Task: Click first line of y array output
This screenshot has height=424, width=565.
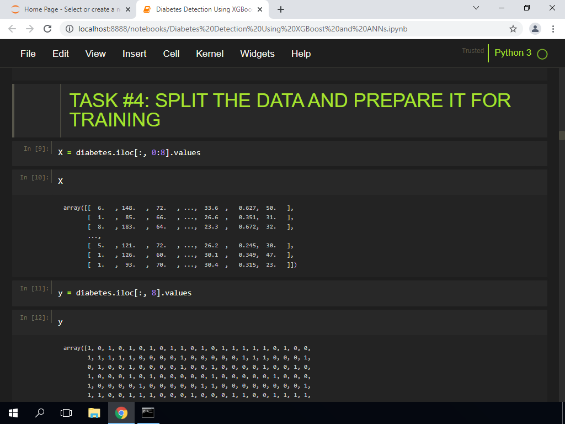Action: click(186, 348)
